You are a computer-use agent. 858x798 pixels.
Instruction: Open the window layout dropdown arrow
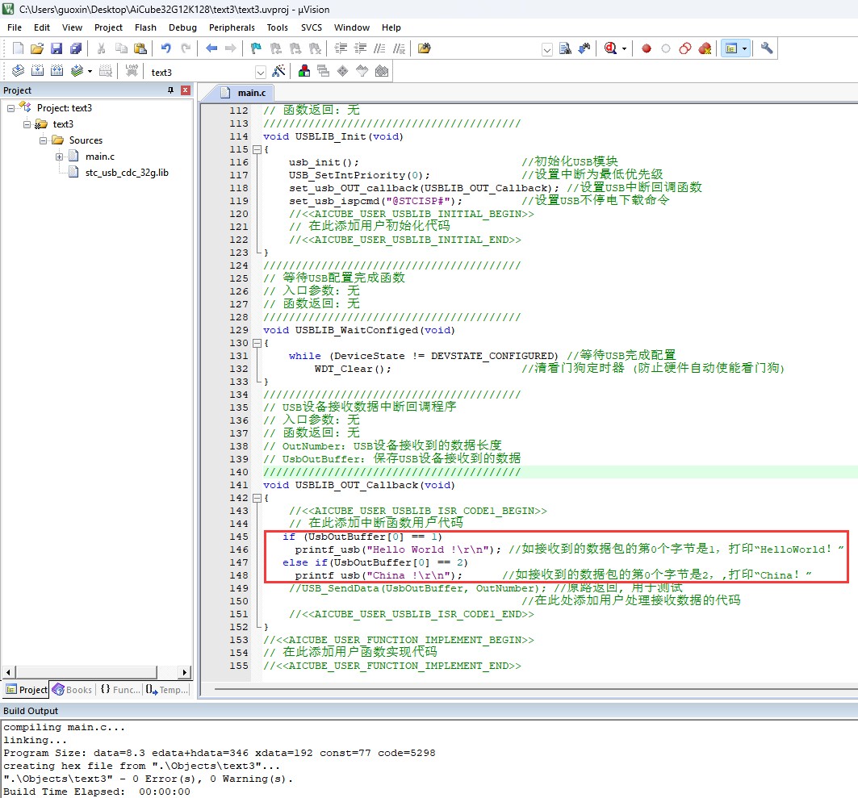tap(744, 48)
